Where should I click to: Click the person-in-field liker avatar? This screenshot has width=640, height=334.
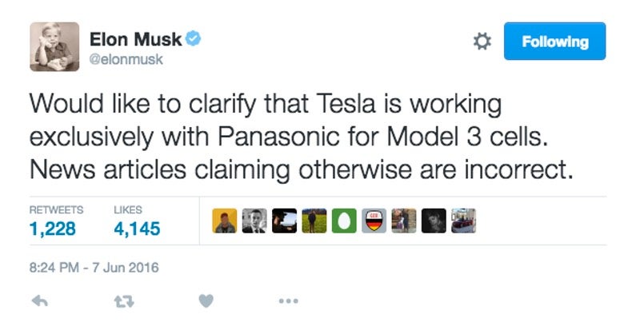[314, 221]
